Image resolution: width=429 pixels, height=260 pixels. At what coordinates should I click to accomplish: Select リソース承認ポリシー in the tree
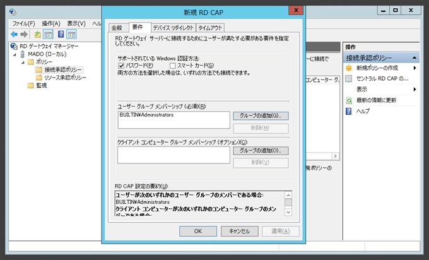point(65,78)
